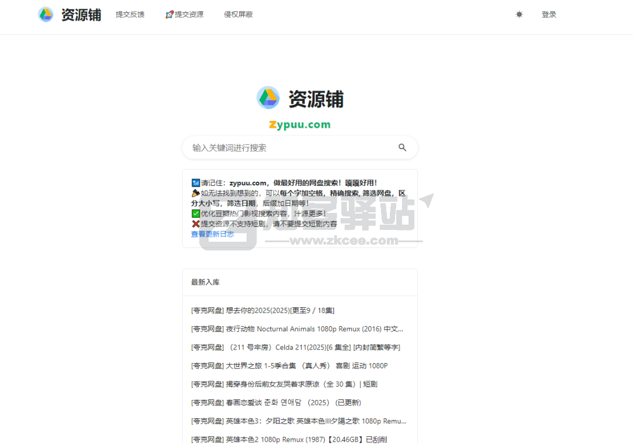Image resolution: width=633 pixels, height=444 pixels.
Task: Open the Celda 211 resource entry
Action: [293, 347]
